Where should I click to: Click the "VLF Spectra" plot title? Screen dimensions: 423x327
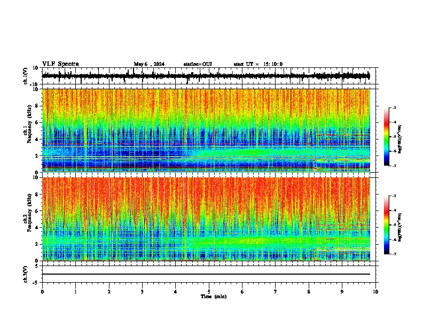click(x=60, y=64)
